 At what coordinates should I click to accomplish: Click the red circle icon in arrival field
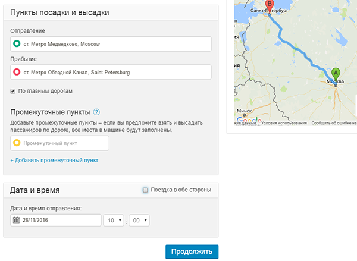pyautogui.click(x=17, y=73)
